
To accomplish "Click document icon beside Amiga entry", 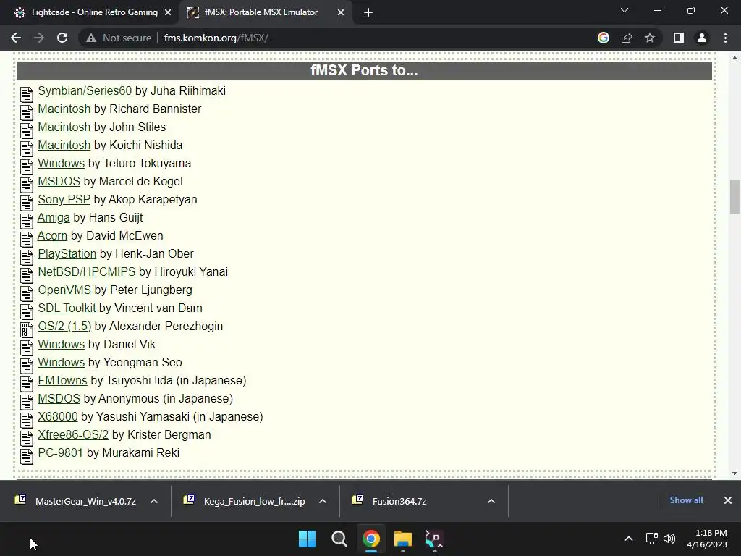I will 27,221.
